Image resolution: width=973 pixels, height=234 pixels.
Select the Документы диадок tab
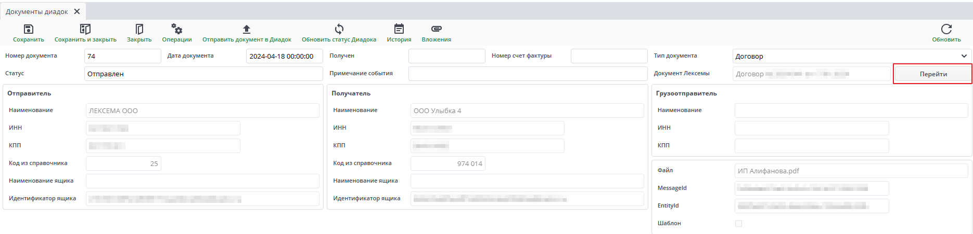tap(37, 11)
